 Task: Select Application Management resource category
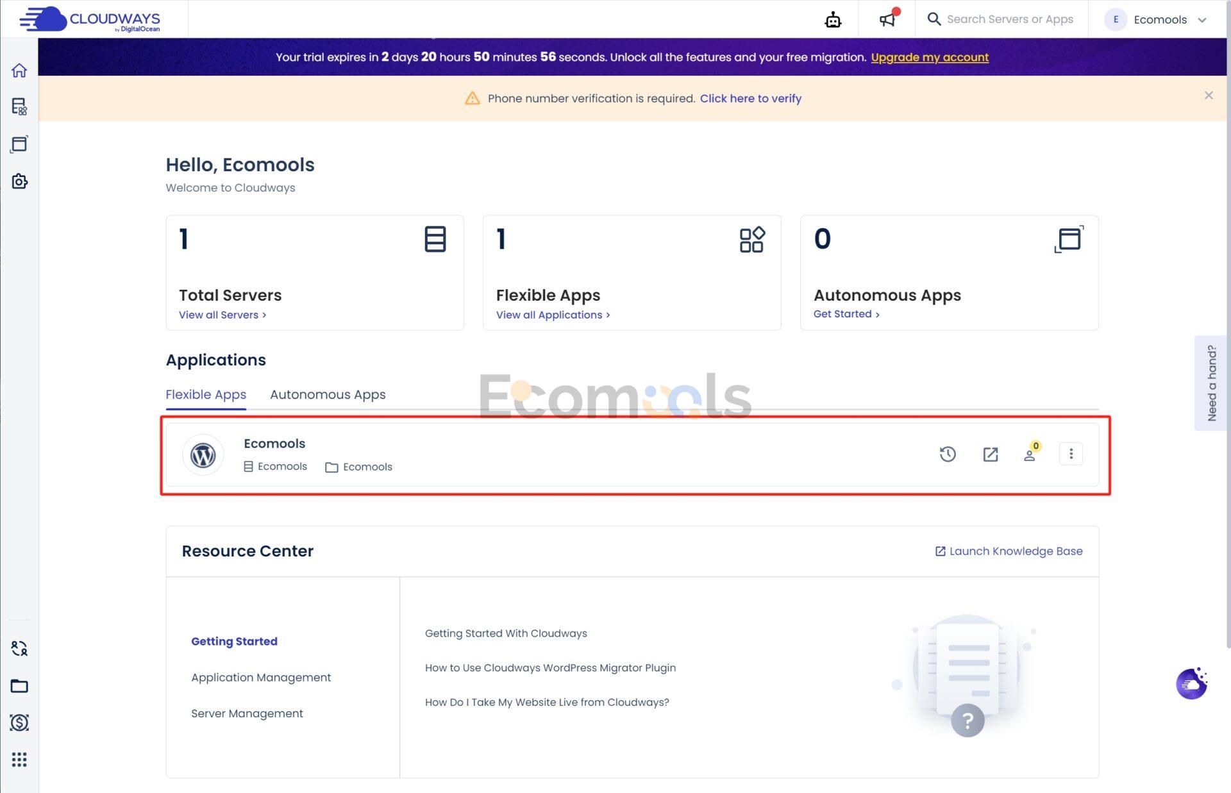[261, 678]
